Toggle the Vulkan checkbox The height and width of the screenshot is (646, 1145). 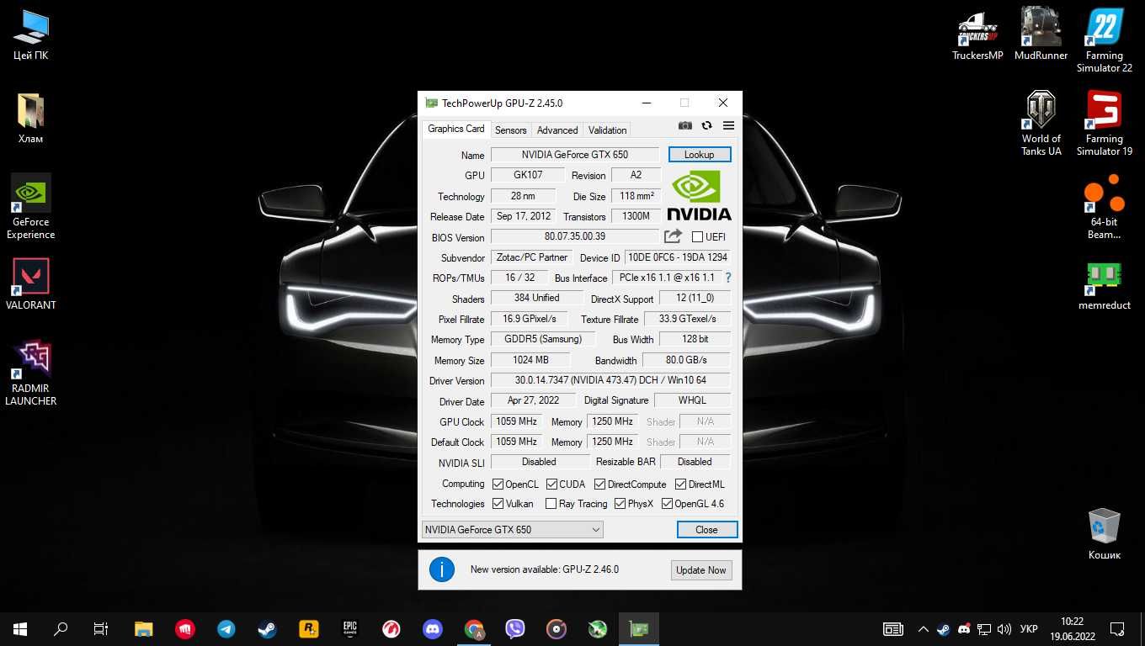(498, 504)
